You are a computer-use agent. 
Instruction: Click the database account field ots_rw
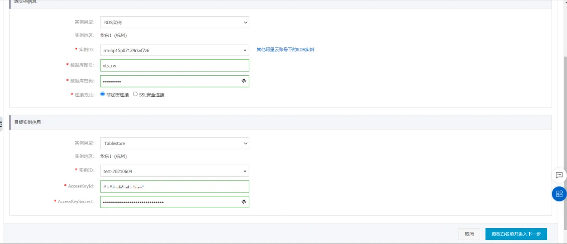click(175, 66)
